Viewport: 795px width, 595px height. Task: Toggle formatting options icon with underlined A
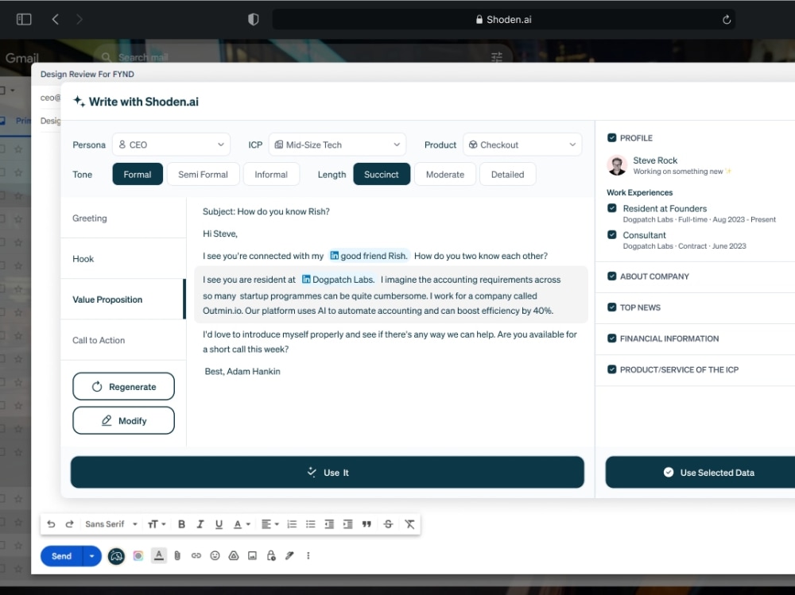tap(159, 556)
